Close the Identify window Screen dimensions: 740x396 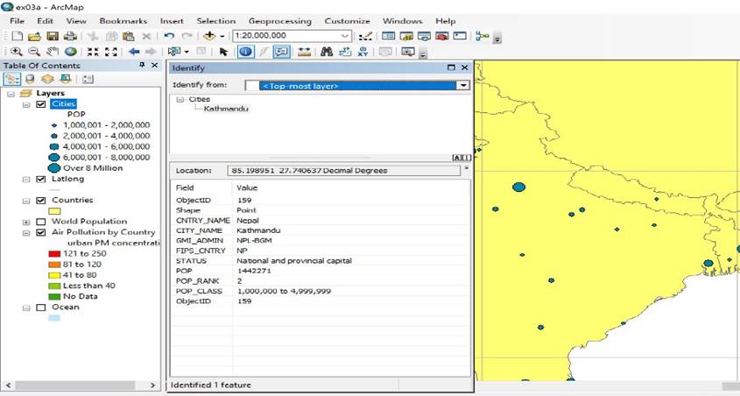465,67
